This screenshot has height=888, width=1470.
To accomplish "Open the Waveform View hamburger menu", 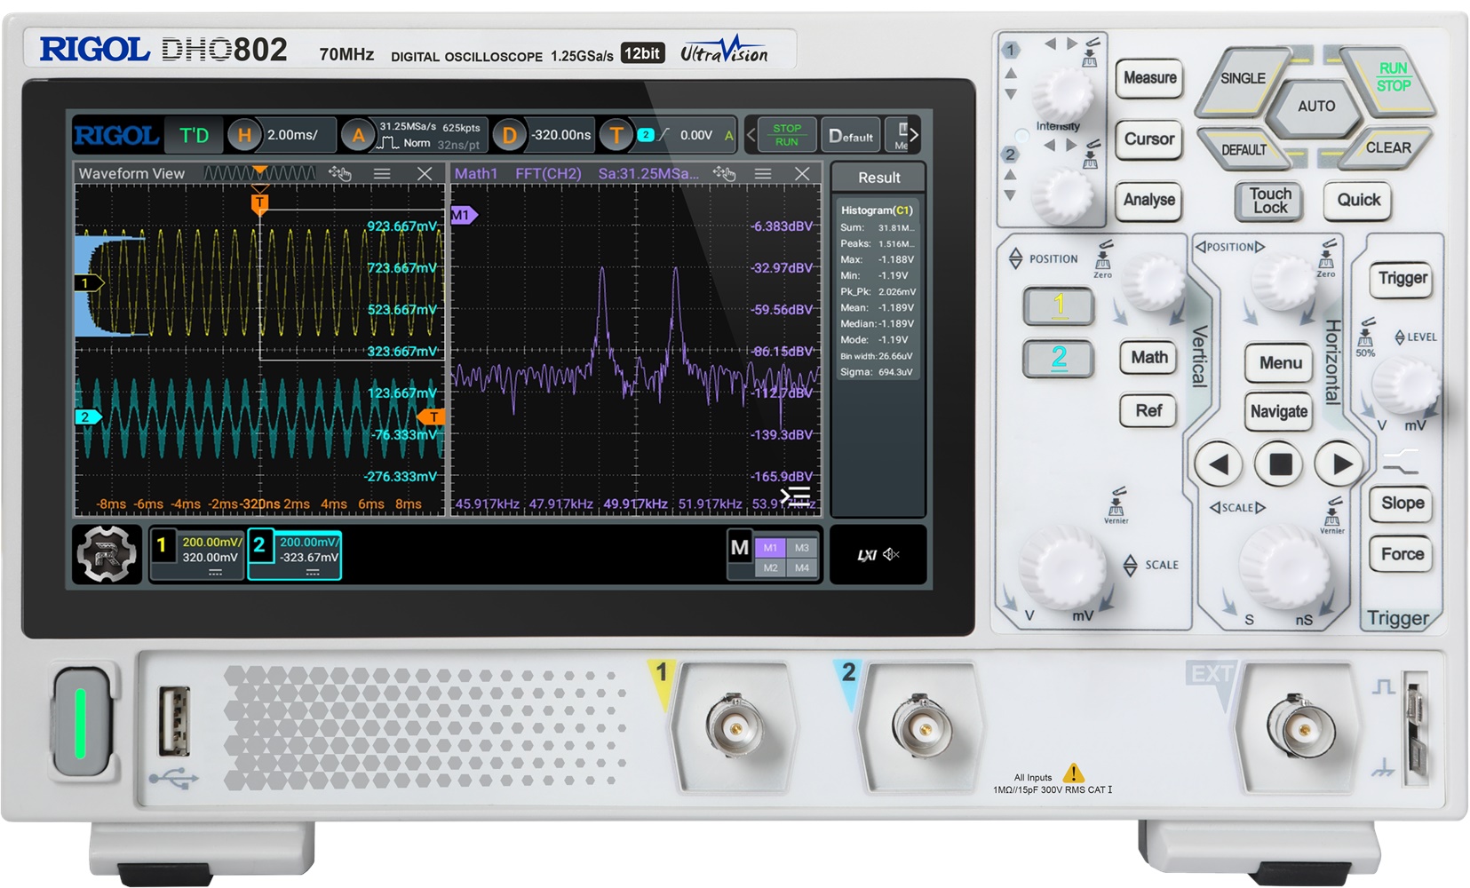I will click(x=382, y=174).
